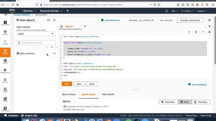The height and width of the screenshot is (121, 216).
Task: Refresh the Data objects panel
Action: 48,20
